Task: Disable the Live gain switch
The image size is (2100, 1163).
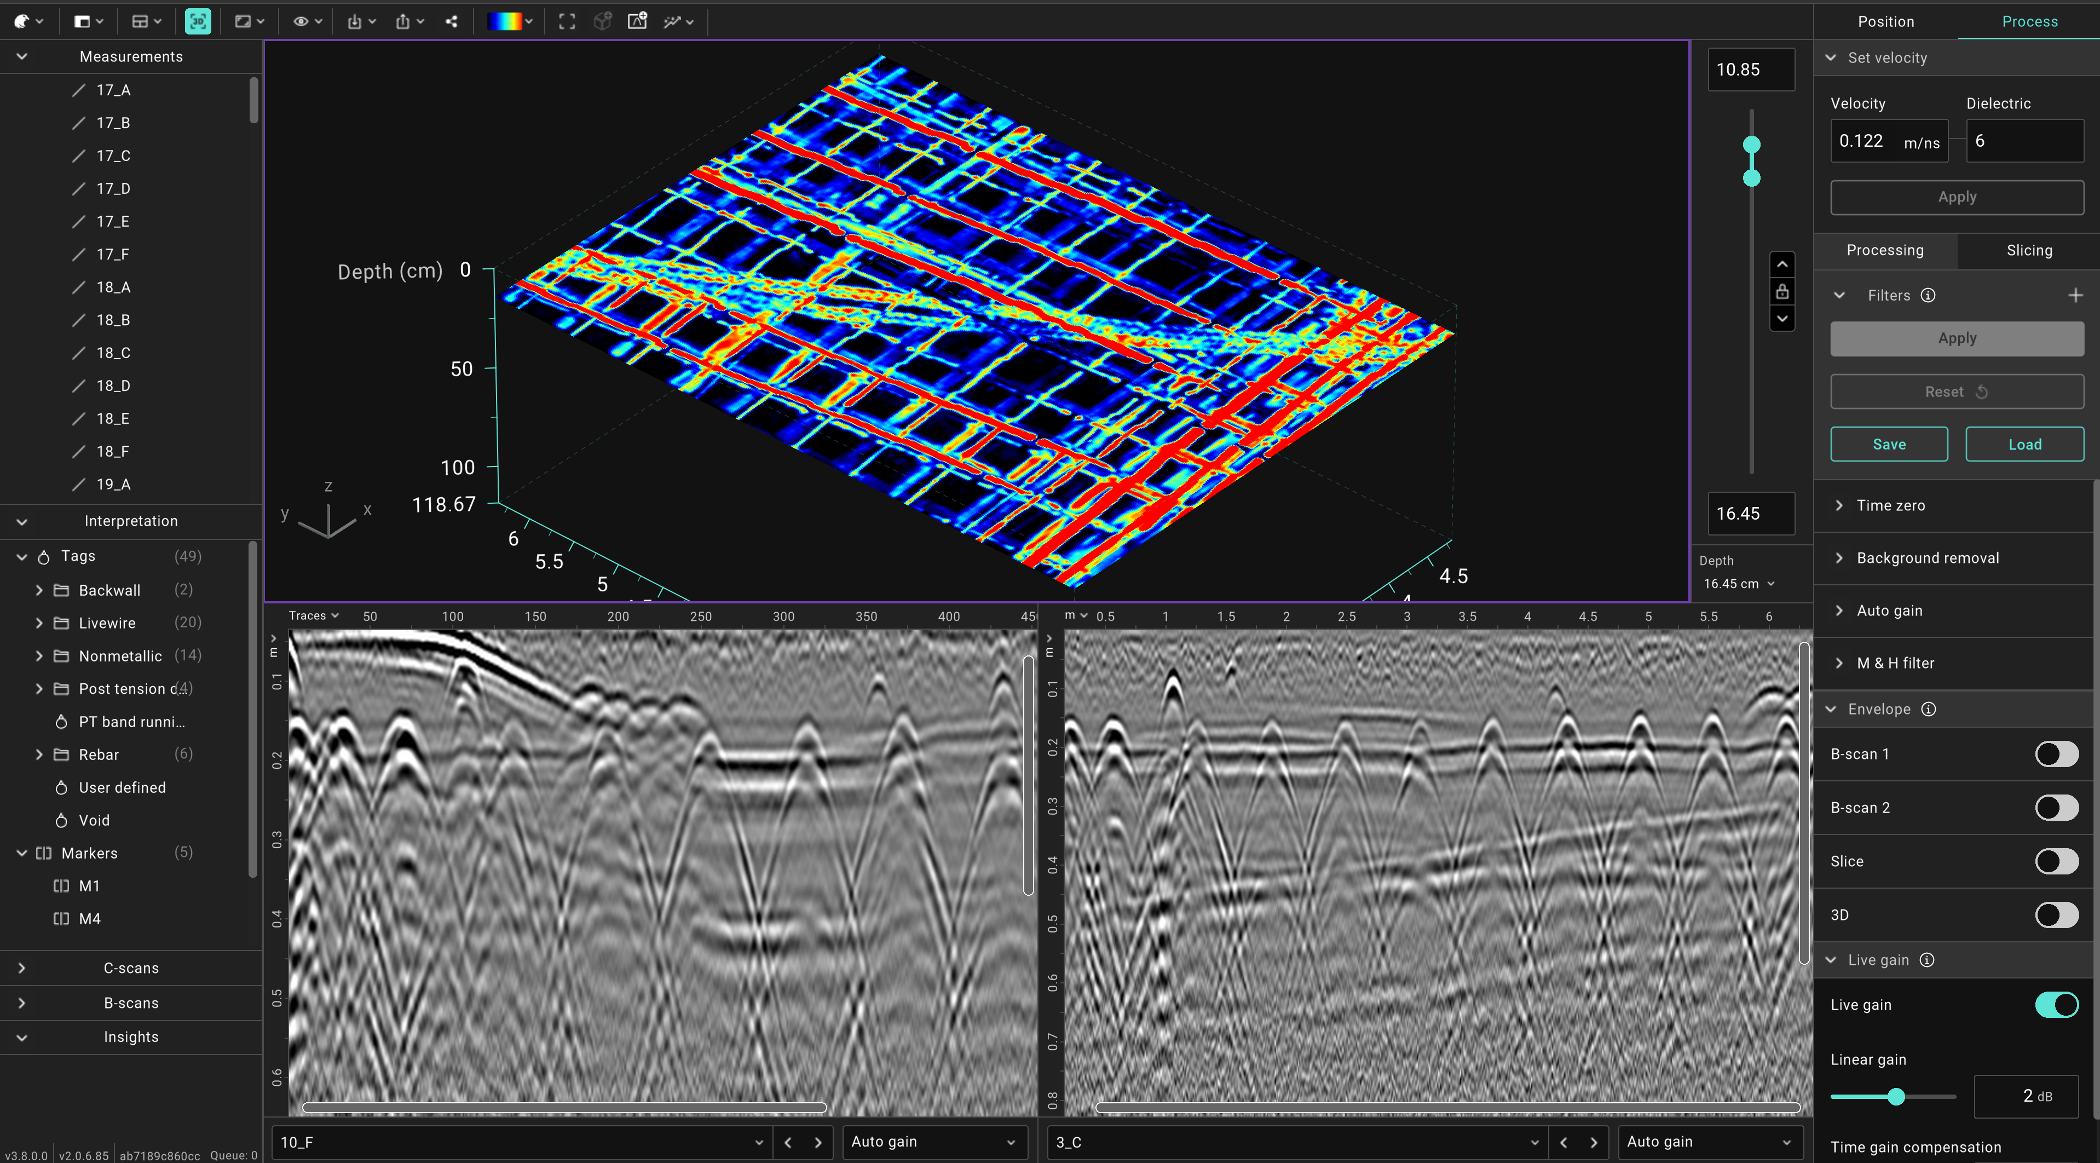Action: [2056, 1005]
